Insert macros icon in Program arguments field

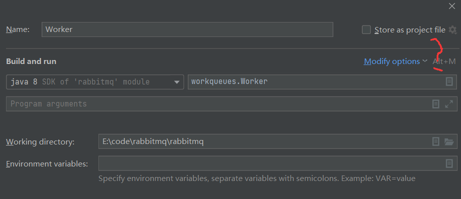click(x=436, y=104)
